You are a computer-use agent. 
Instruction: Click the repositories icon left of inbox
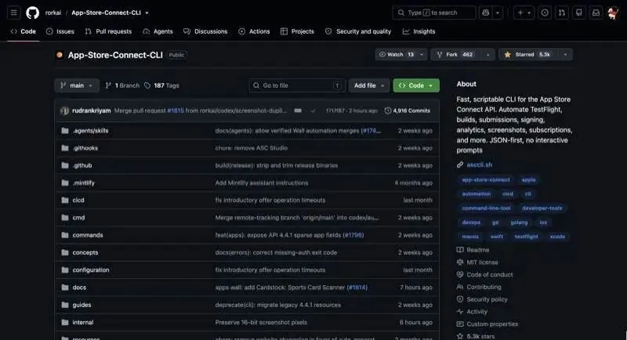click(x=578, y=13)
